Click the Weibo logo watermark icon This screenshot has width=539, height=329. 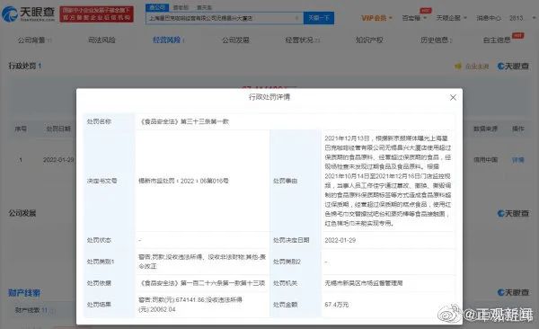click(x=449, y=314)
